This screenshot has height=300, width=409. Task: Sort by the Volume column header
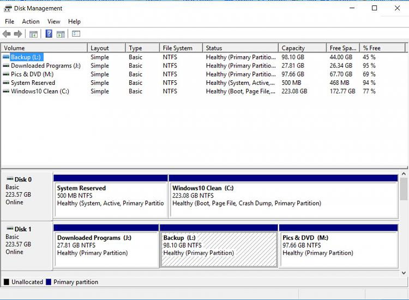pyautogui.click(x=44, y=48)
